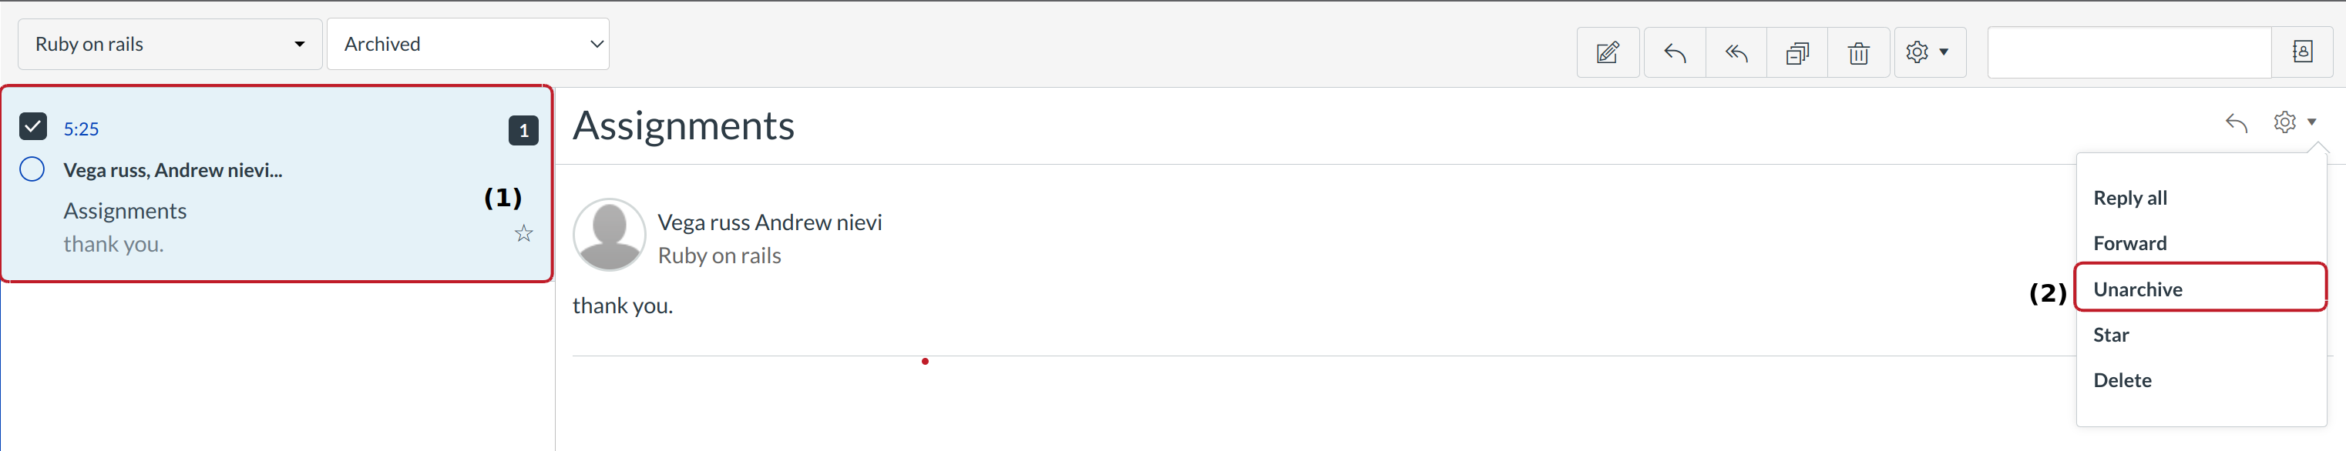Toggle the unread circle on the conversation
This screenshot has height=451, width=2346.
(x=32, y=169)
